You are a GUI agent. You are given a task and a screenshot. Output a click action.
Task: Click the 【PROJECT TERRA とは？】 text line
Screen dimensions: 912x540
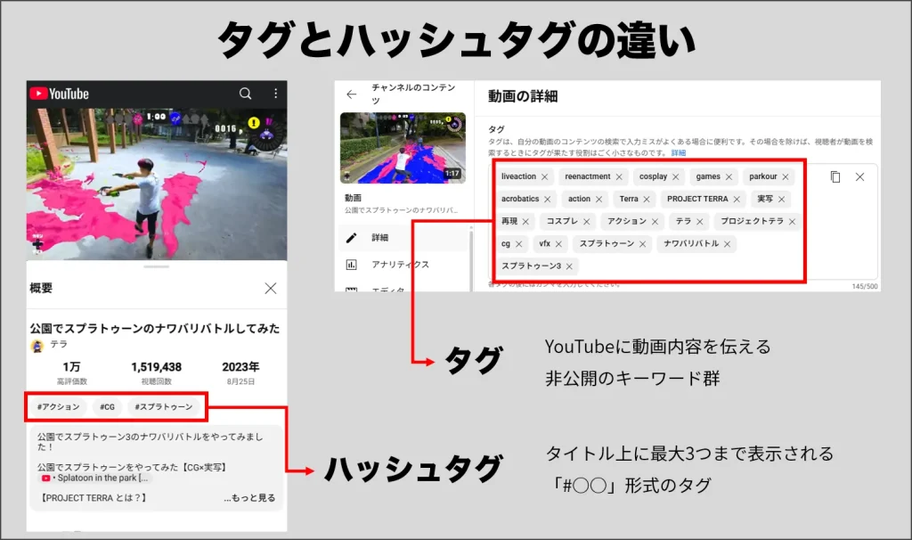point(94,498)
